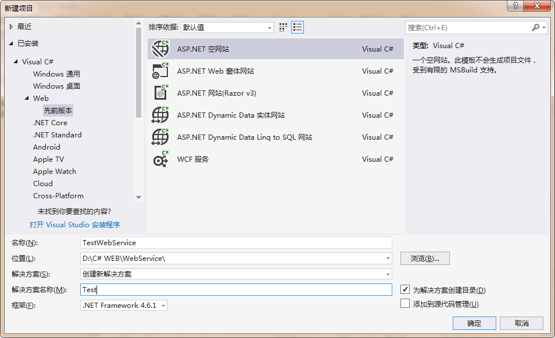555x338 pixels.
Task: Click the category tree scroll down arrow
Action: 138,197
